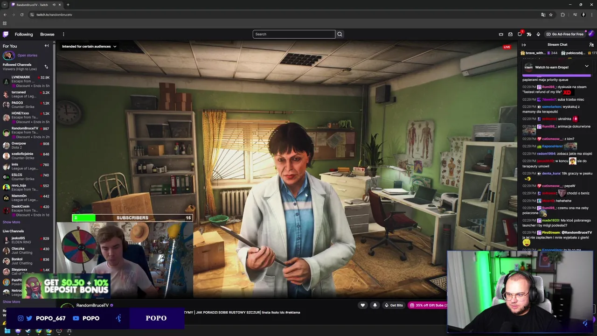This screenshot has width=597, height=336.
Task: Click the Go Ad-Free for Free button
Action: click(565, 34)
